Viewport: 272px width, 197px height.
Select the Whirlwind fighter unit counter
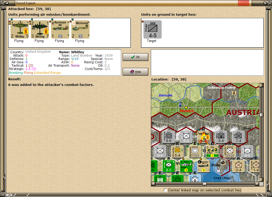coord(81,29)
